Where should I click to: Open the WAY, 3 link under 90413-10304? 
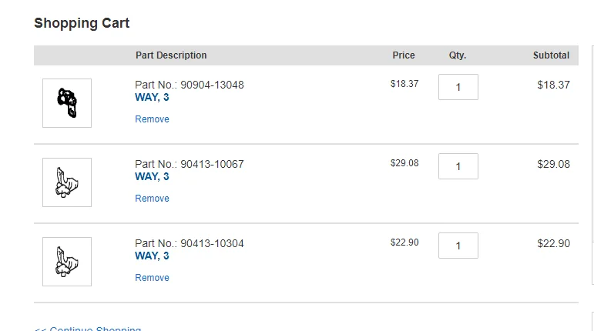coord(152,256)
